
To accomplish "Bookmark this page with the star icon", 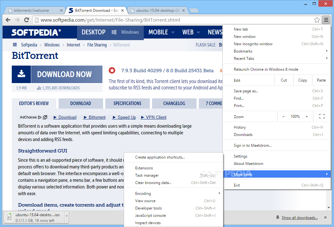I will tap(317, 20).
